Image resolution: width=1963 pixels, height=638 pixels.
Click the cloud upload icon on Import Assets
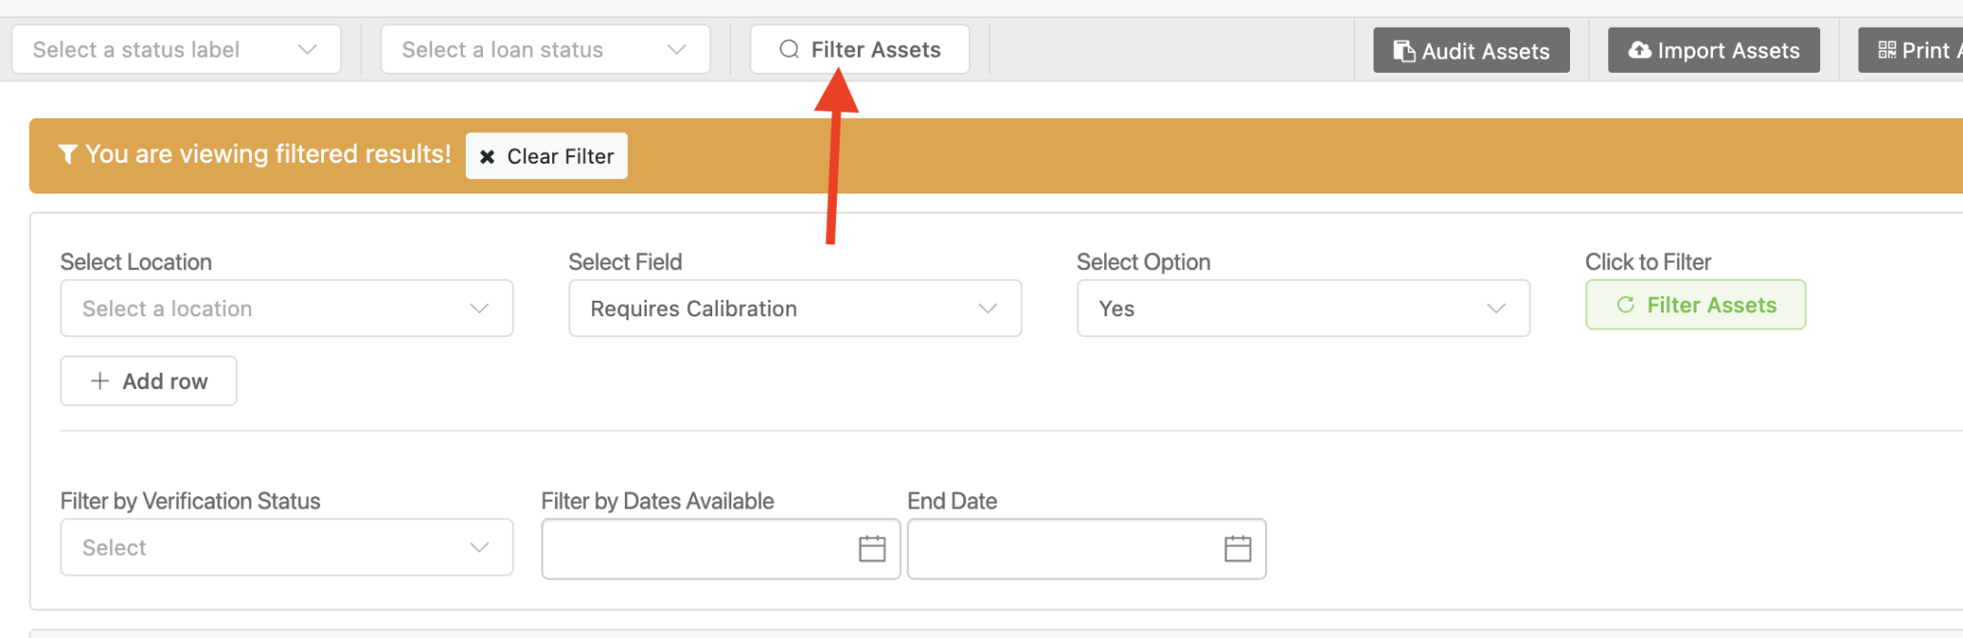(x=1640, y=50)
